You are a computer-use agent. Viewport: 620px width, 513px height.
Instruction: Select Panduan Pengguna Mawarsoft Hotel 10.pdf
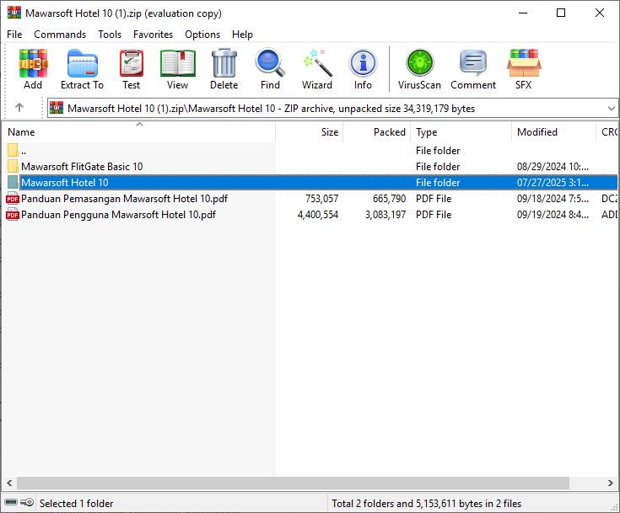118,215
